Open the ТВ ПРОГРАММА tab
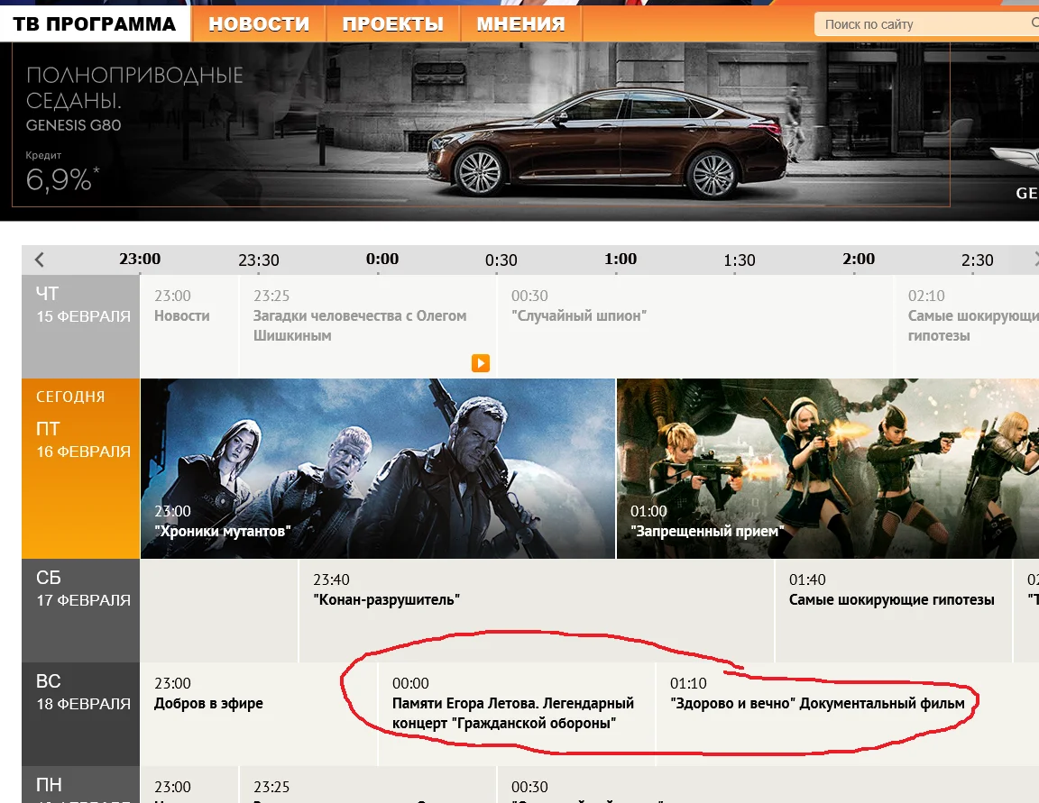 (x=95, y=23)
